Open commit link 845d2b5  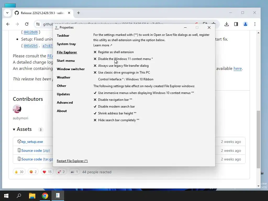(x=31, y=46)
